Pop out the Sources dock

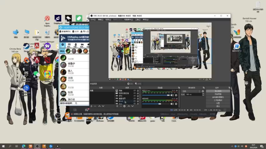click(140, 88)
